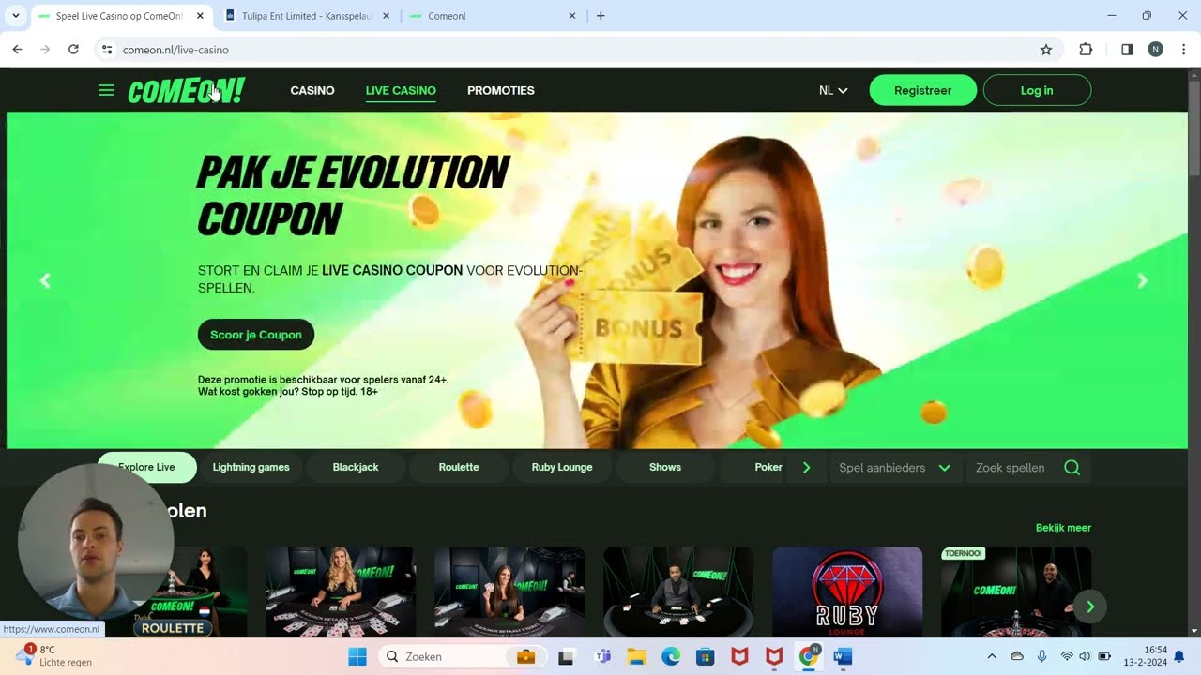Select the Explore Live category pill
This screenshot has height=675, width=1201.
coord(146,467)
